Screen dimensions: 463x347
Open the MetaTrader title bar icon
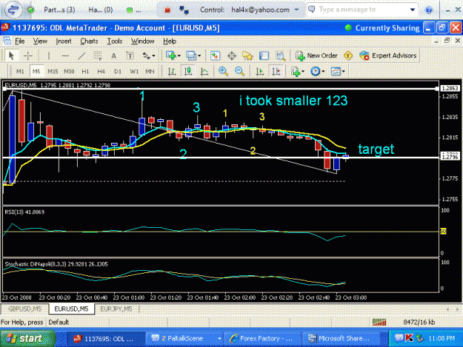pyautogui.click(x=6, y=27)
